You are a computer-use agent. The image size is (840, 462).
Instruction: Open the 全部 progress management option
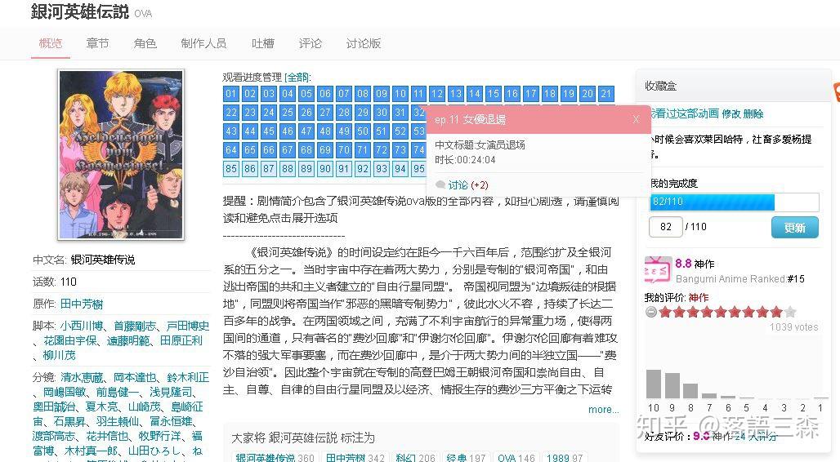[297, 78]
